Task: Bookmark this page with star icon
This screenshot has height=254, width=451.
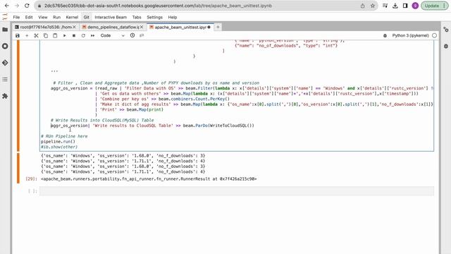Action: 373,6
